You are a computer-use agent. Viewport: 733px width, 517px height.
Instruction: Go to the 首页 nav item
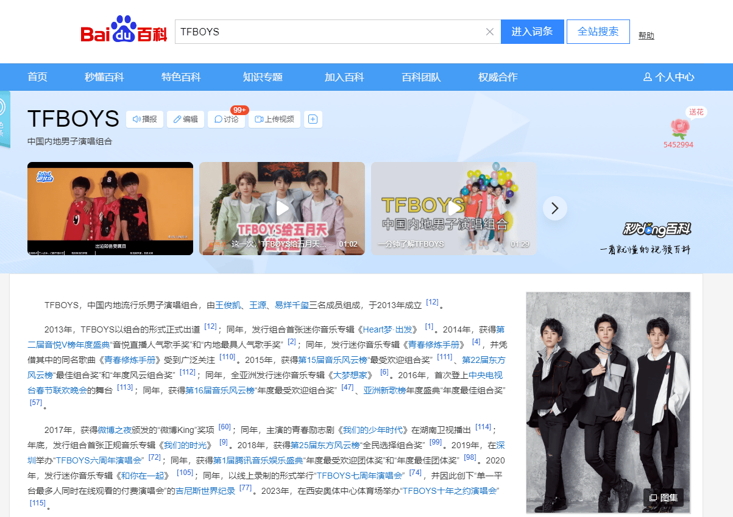37,77
